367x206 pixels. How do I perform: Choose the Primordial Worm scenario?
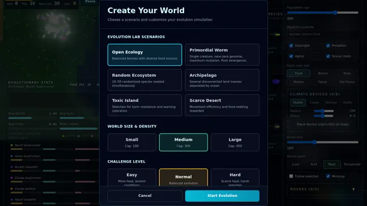point(222,55)
